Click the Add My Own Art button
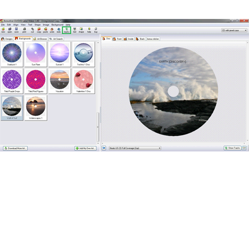The image size is (249, 225). coord(86,148)
